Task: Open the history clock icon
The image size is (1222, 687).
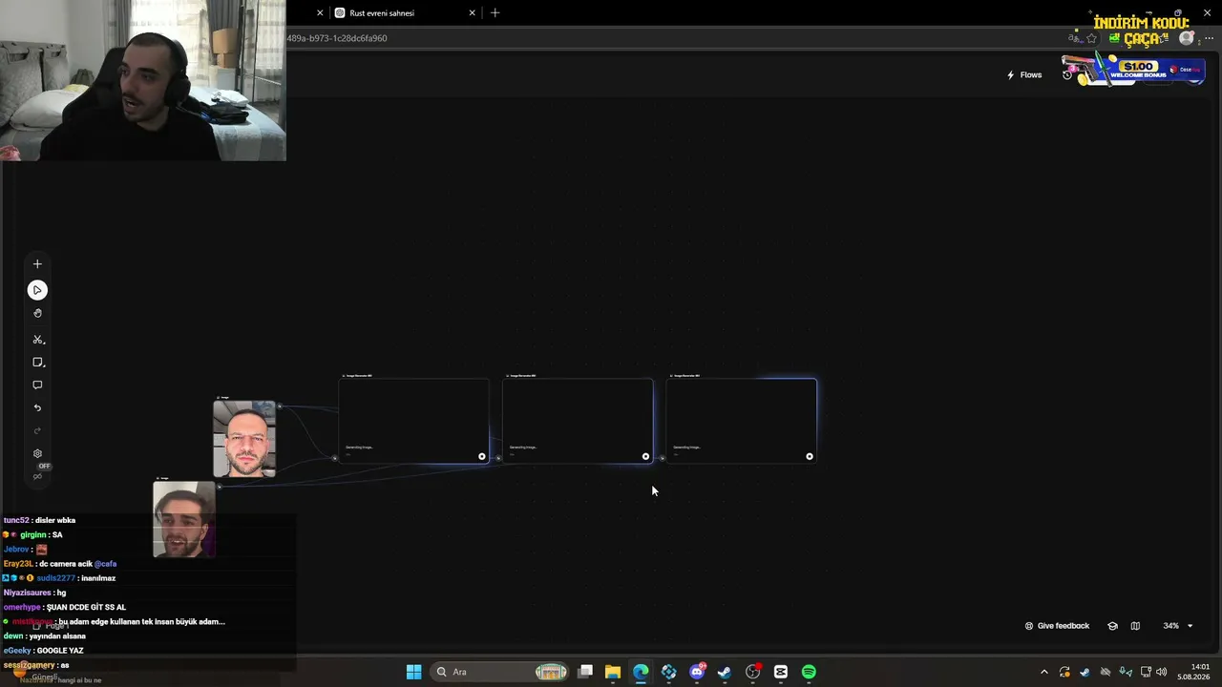Action: tap(1067, 75)
